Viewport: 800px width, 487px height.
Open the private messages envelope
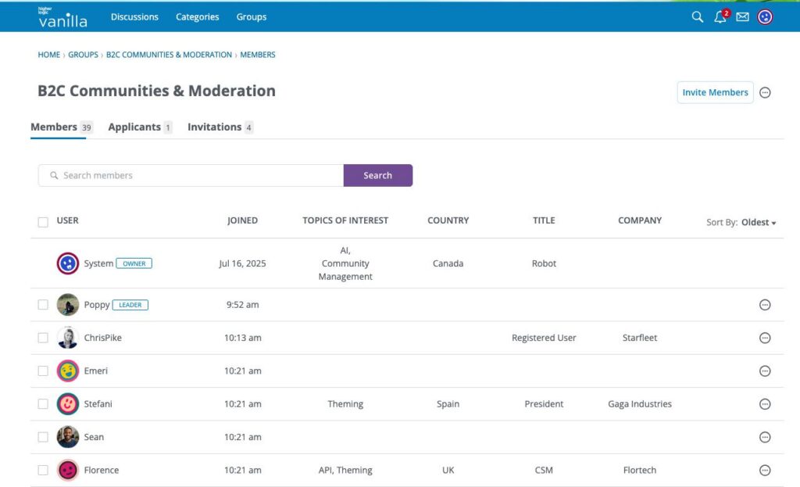point(742,16)
